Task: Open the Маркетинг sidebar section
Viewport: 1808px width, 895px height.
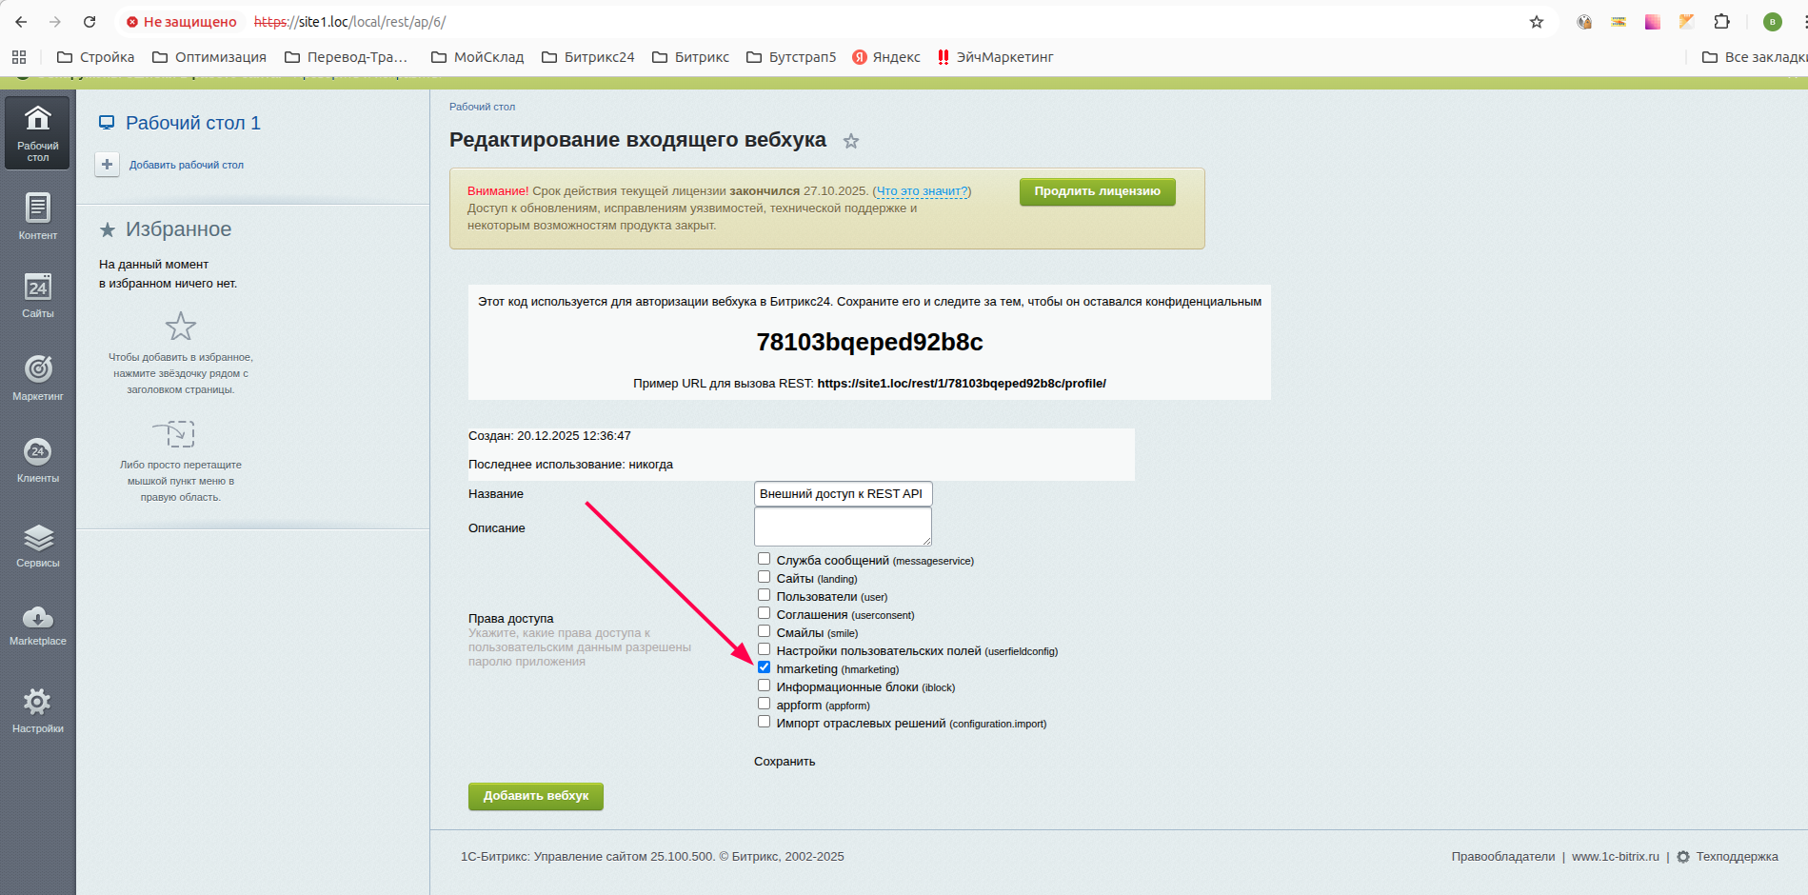Action: tap(37, 376)
